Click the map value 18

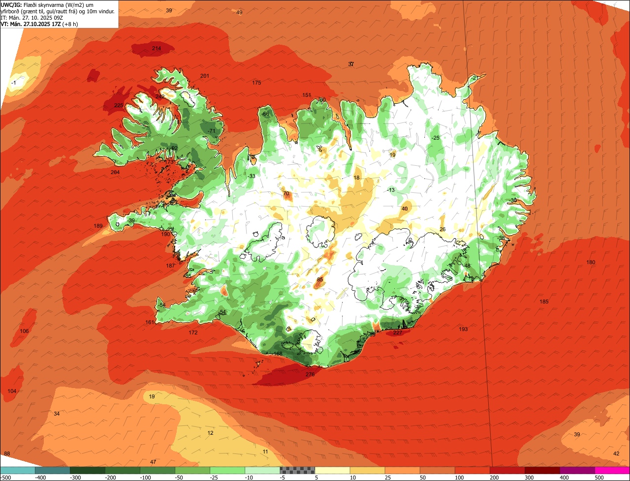(x=357, y=178)
